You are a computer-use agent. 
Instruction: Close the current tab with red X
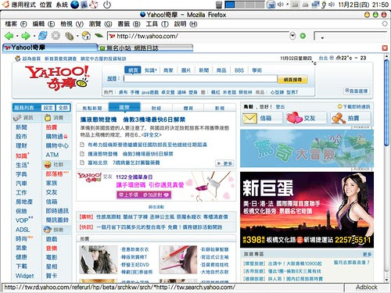point(385,48)
